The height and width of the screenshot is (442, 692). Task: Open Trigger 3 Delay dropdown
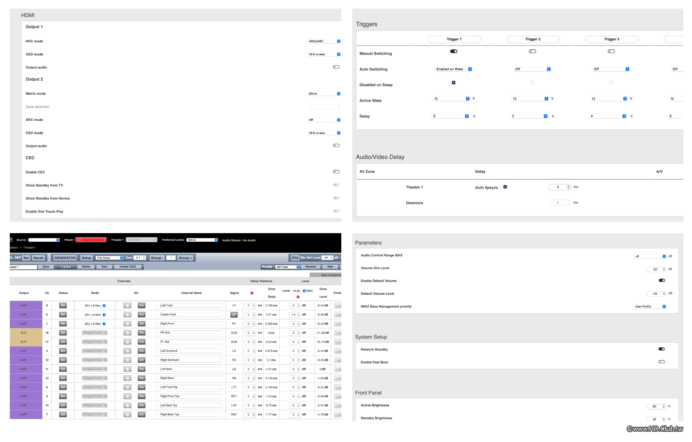tap(608, 116)
